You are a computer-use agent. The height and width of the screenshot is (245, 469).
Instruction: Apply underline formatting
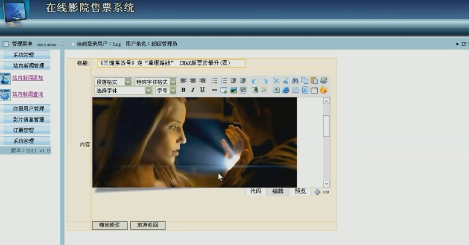click(x=203, y=90)
